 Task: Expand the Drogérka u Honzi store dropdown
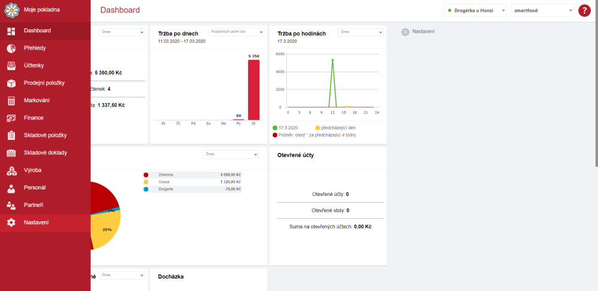point(475,11)
